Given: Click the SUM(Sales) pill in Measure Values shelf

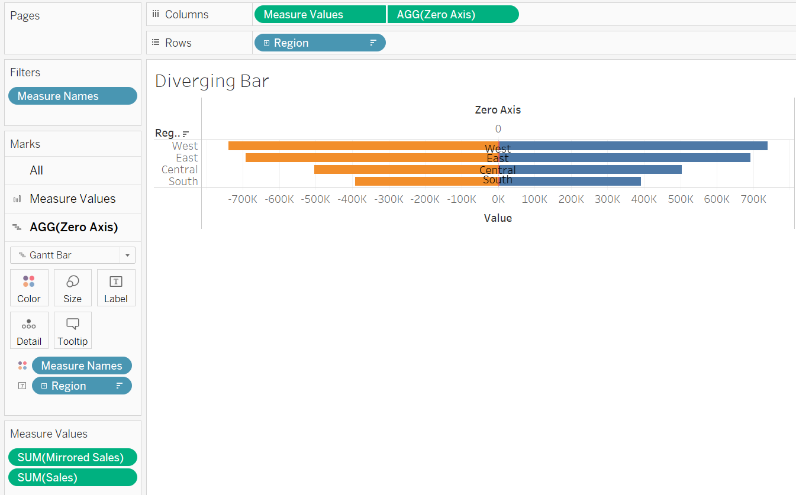Looking at the screenshot, I should [72, 477].
